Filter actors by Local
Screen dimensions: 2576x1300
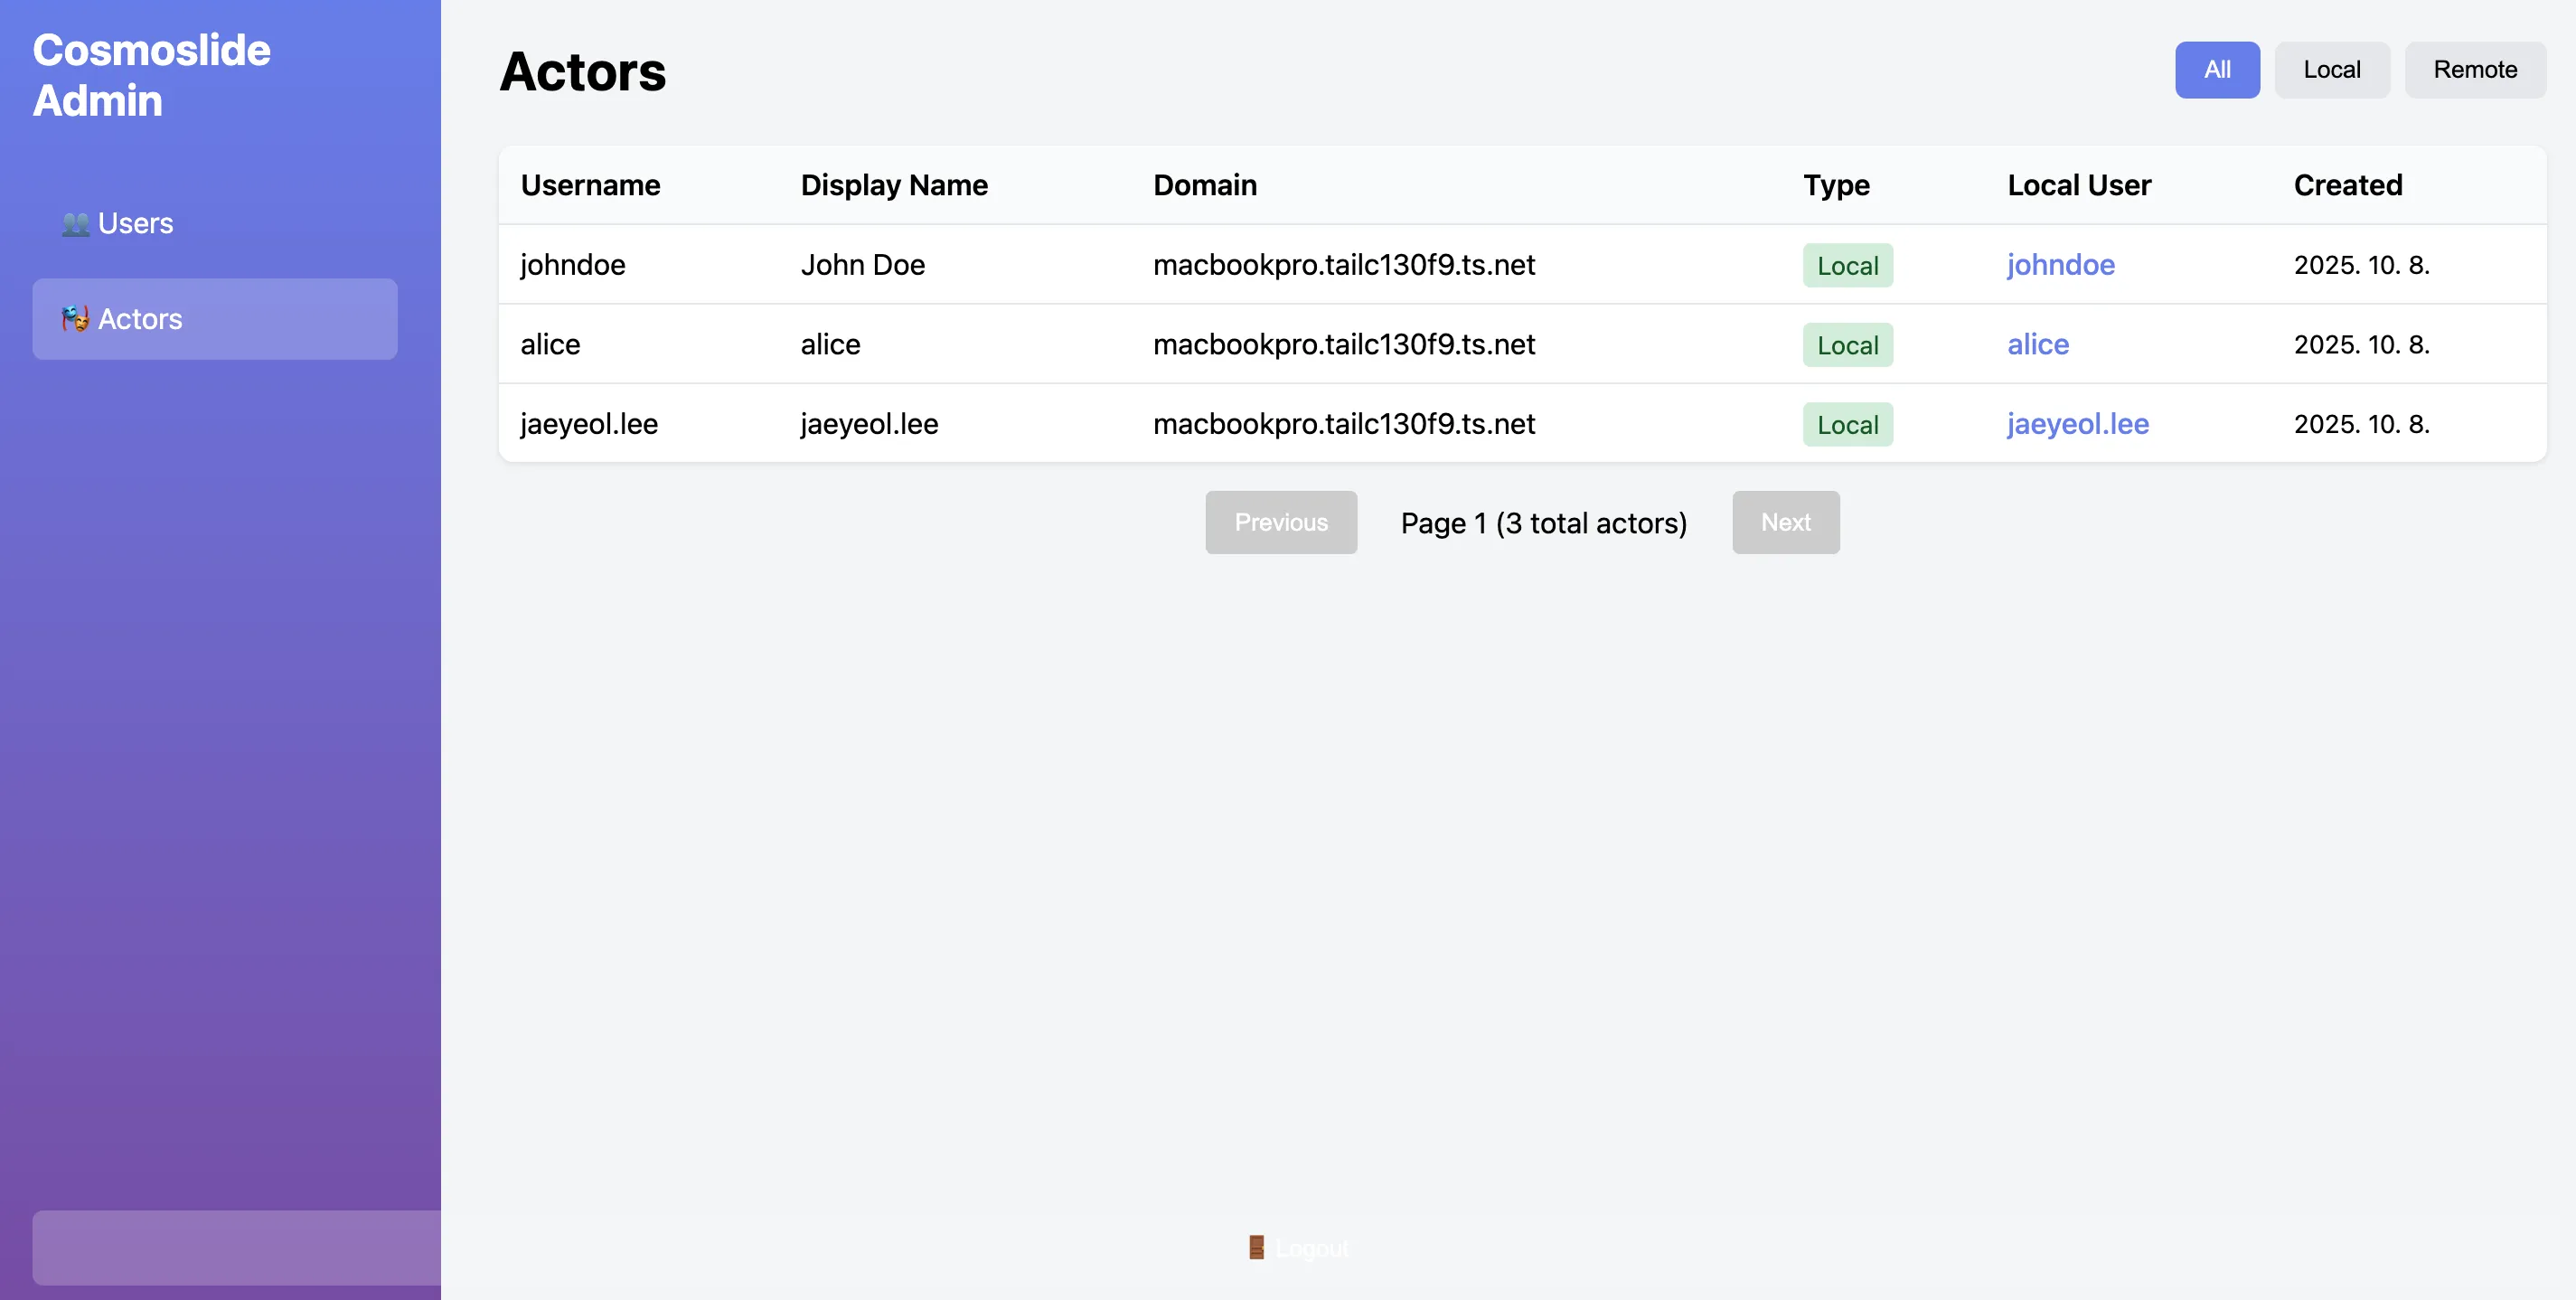[2331, 70]
